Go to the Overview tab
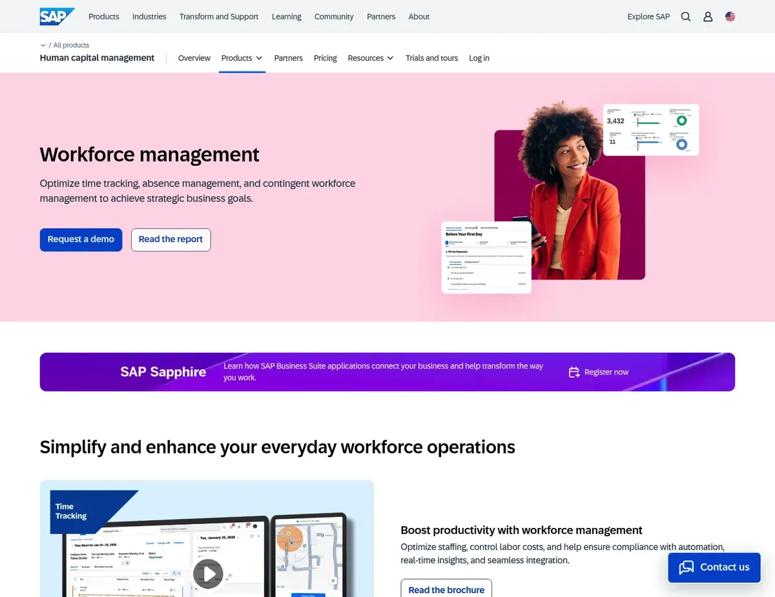This screenshot has width=775, height=597. coord(194,58)
